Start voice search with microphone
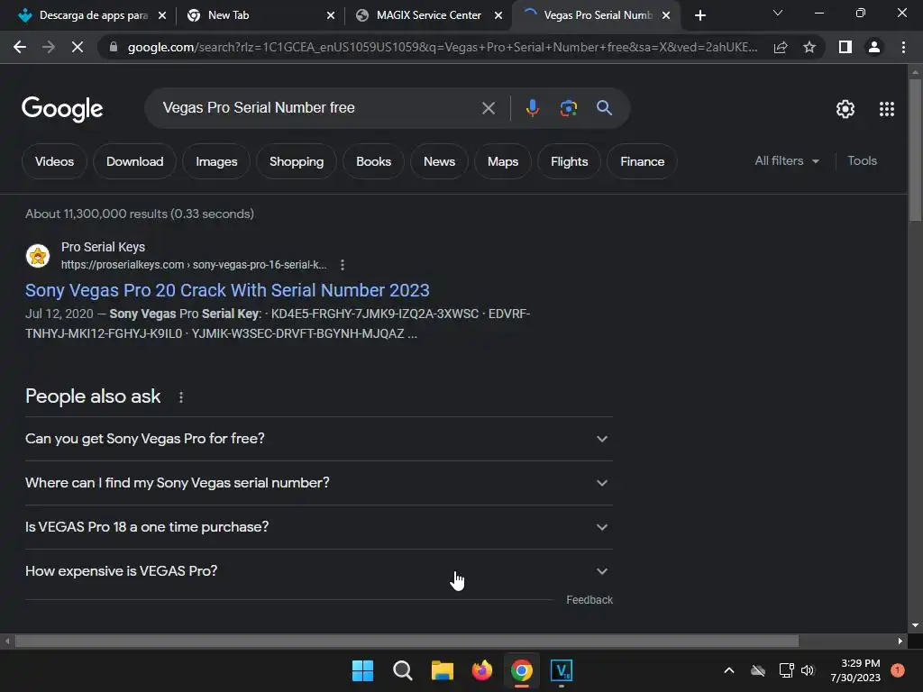 tap(532, 108)
